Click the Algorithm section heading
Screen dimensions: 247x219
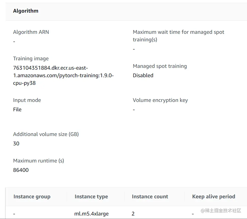[x=26, y=11]
